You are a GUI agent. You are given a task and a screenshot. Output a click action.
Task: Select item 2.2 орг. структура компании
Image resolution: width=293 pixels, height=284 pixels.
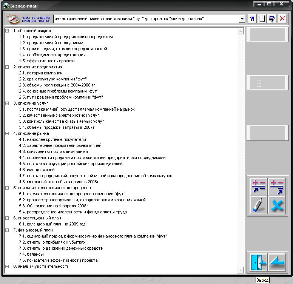(x=53, y=79)
